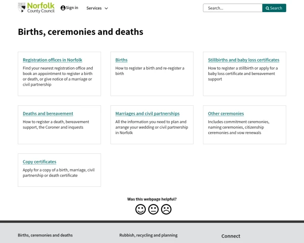Select the happy smiley face feedback icon
The height and width of the screenshot is (243, 304).
click(140, 209)
